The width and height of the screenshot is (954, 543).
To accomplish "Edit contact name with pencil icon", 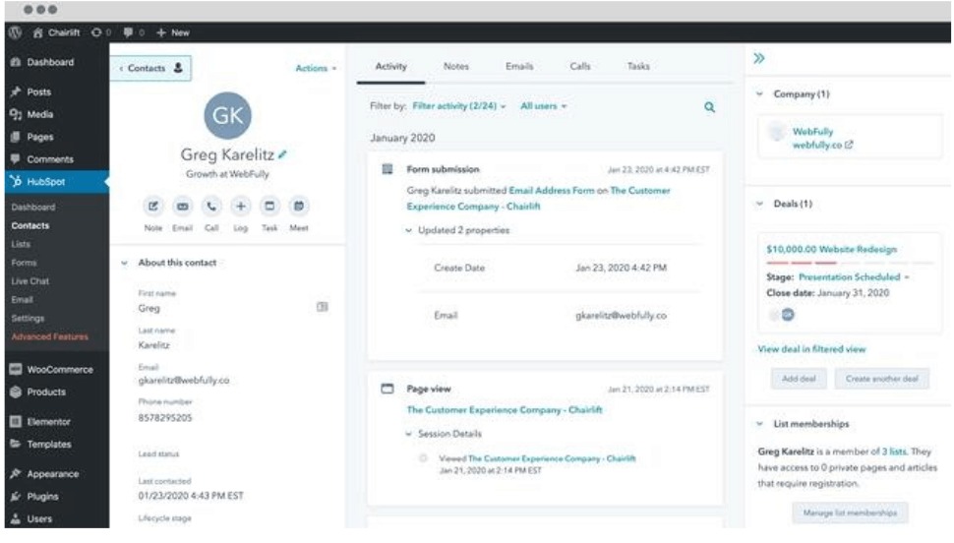I will (282, 154).
